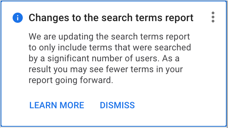Click the text 'report going forward.'
Image resolution: width=228 pixels, height=128 pixels.
click(71, 80)
